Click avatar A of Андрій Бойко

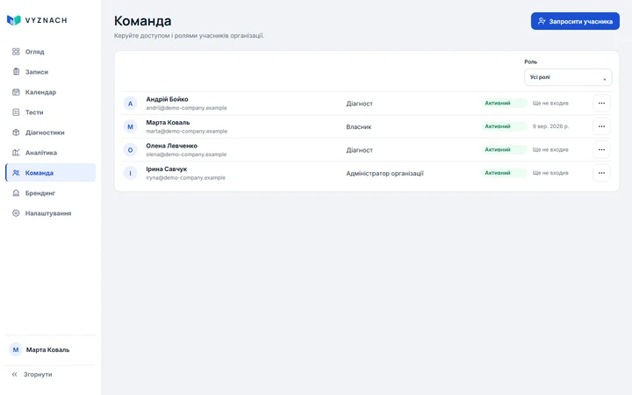tap(130, 104)
